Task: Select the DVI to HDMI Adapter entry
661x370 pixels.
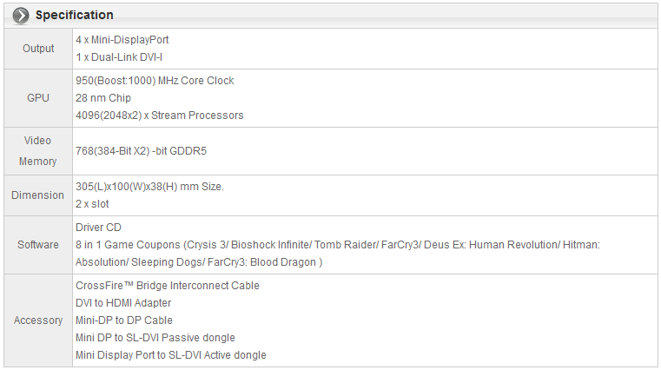Action: pyautogui.click(x=123, y=302)
